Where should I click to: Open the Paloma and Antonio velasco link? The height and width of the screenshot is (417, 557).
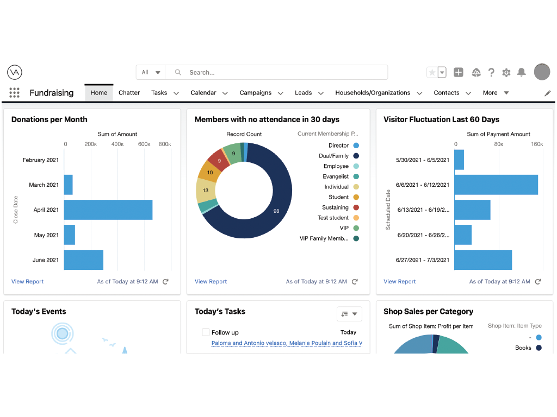click(249, 343)
